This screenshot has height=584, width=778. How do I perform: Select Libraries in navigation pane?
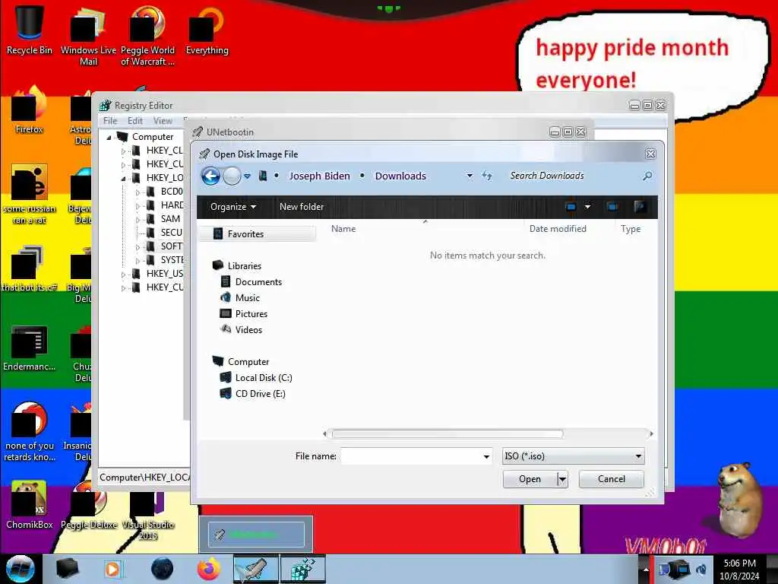244,265
